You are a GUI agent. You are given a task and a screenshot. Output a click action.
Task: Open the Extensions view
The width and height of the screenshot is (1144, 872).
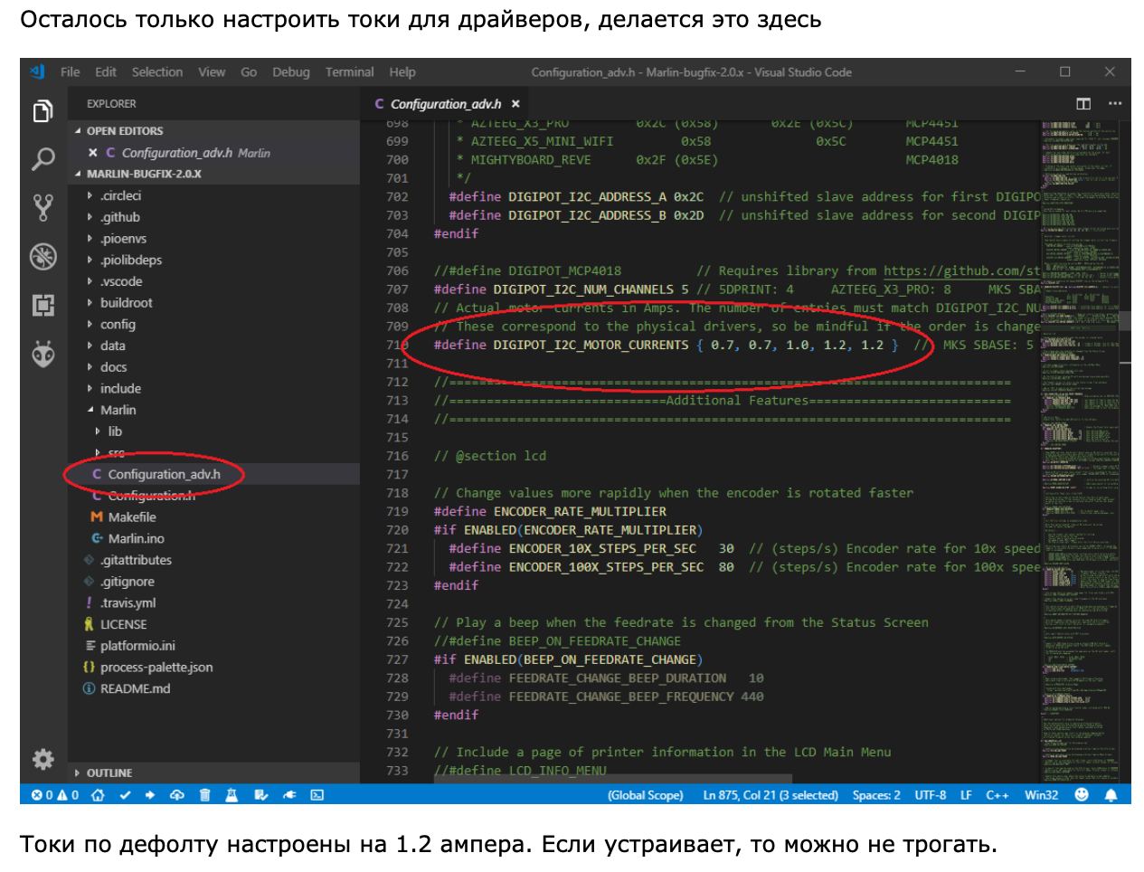click(43, 305)
